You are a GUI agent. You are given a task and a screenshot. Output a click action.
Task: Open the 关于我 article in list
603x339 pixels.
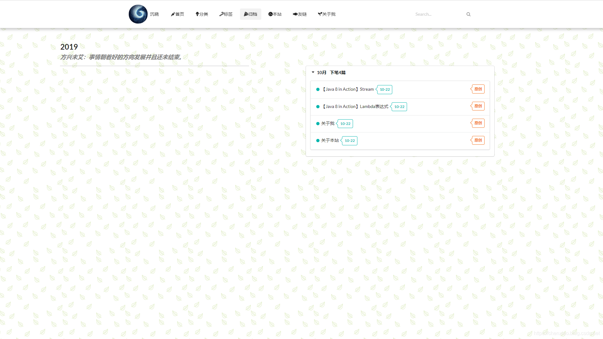[328, 123]
